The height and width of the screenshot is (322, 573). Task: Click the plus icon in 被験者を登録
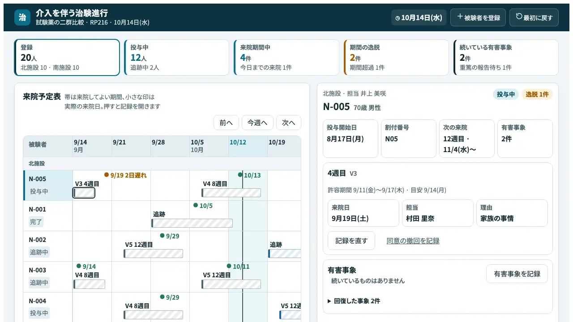(460, 17)
